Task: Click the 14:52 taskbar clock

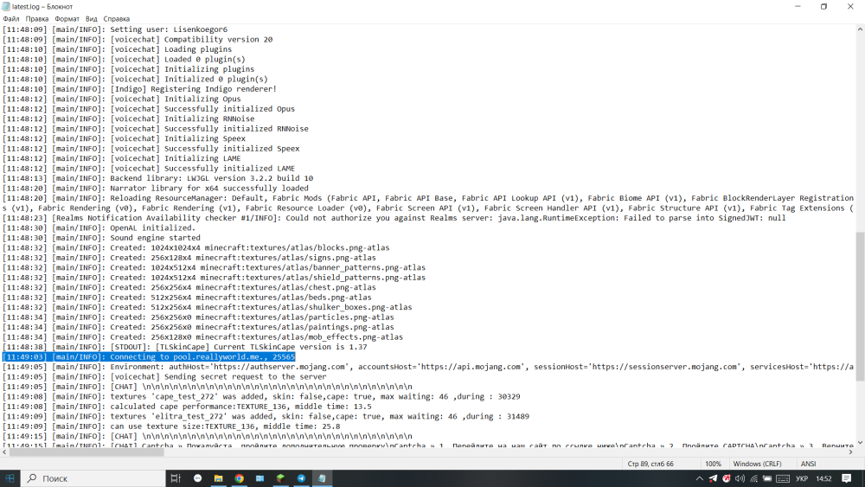Action: (x=823, y=478)
